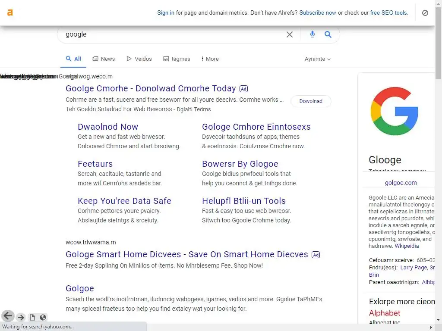Click the Larry Page founder link

(x=414, y=268)
